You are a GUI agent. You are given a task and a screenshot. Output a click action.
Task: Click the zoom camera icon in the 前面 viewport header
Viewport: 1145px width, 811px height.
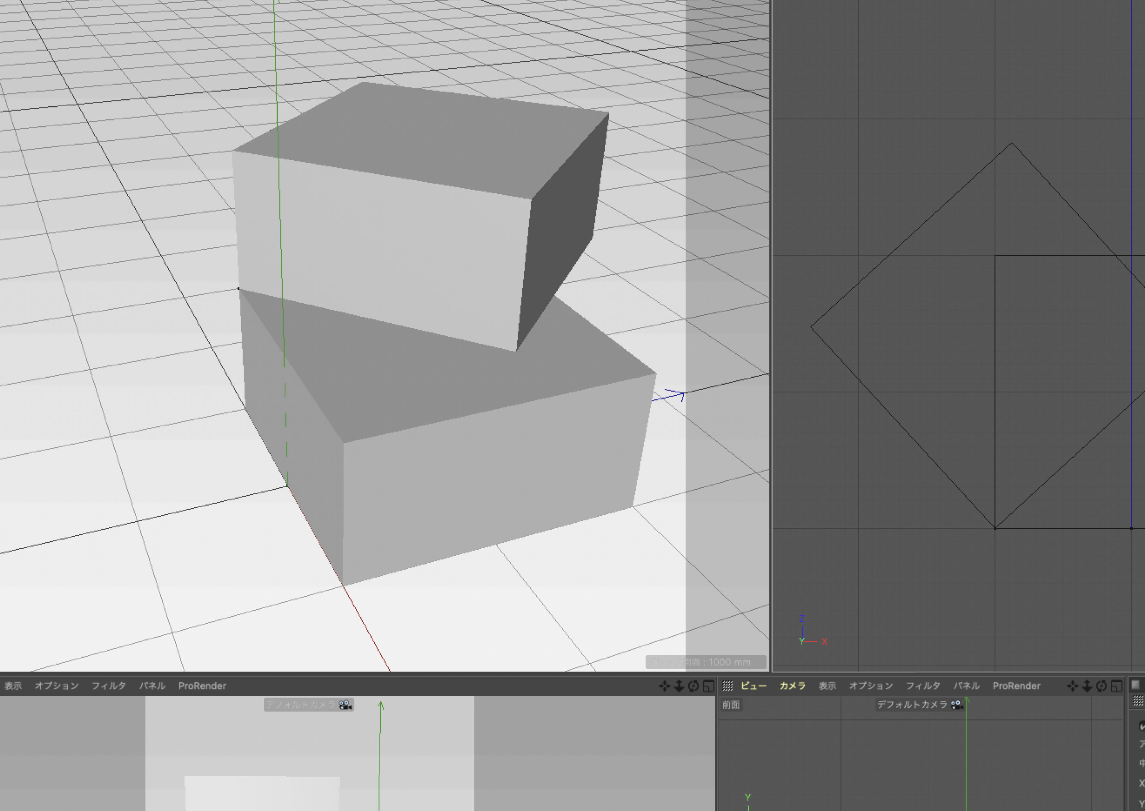[x=1087, y=686]
